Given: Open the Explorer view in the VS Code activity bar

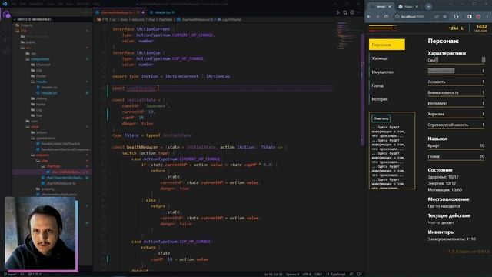Looking at the screenshot, I should point(6,15).
